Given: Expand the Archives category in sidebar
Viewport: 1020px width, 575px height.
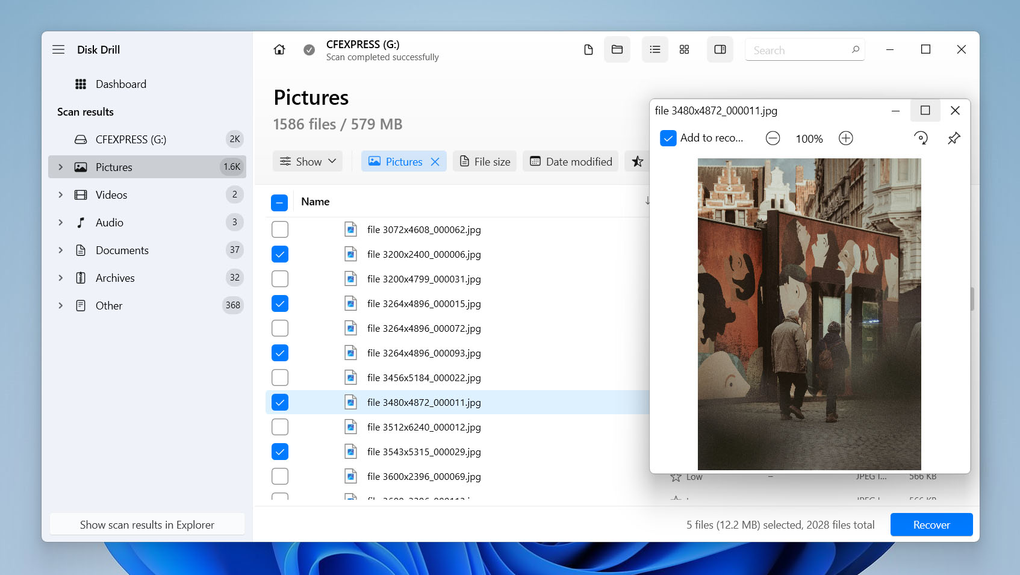Looking at the screenshot, I should pyautogui.click(x=60, y=278).
